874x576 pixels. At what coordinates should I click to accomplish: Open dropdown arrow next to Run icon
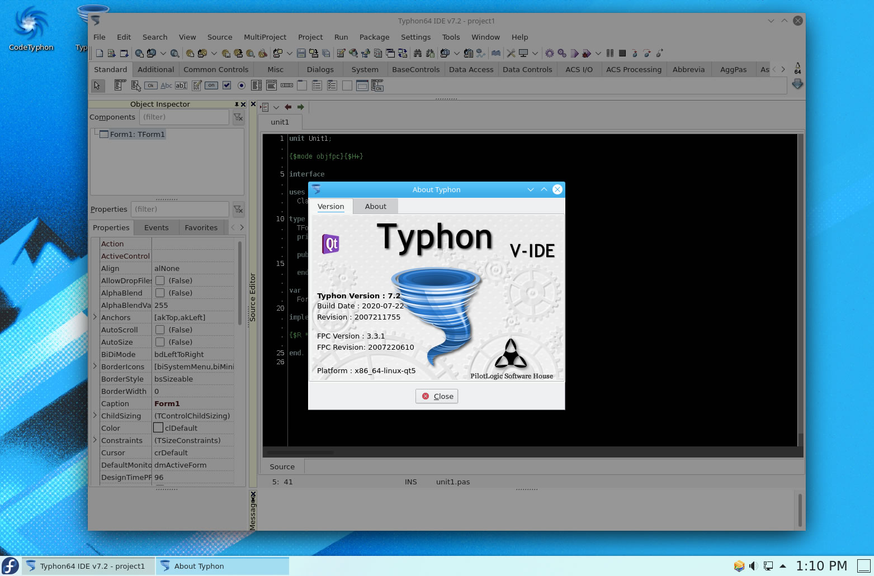pyautogui.click(x=598, y=53)
